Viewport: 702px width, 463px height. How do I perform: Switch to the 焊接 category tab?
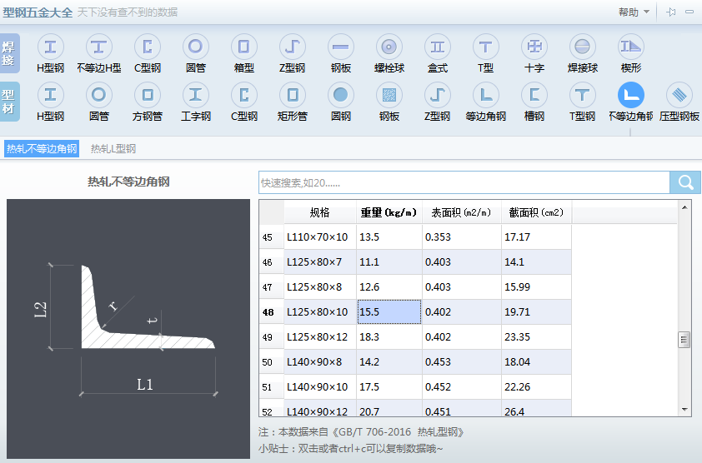(x=9, y=53)
